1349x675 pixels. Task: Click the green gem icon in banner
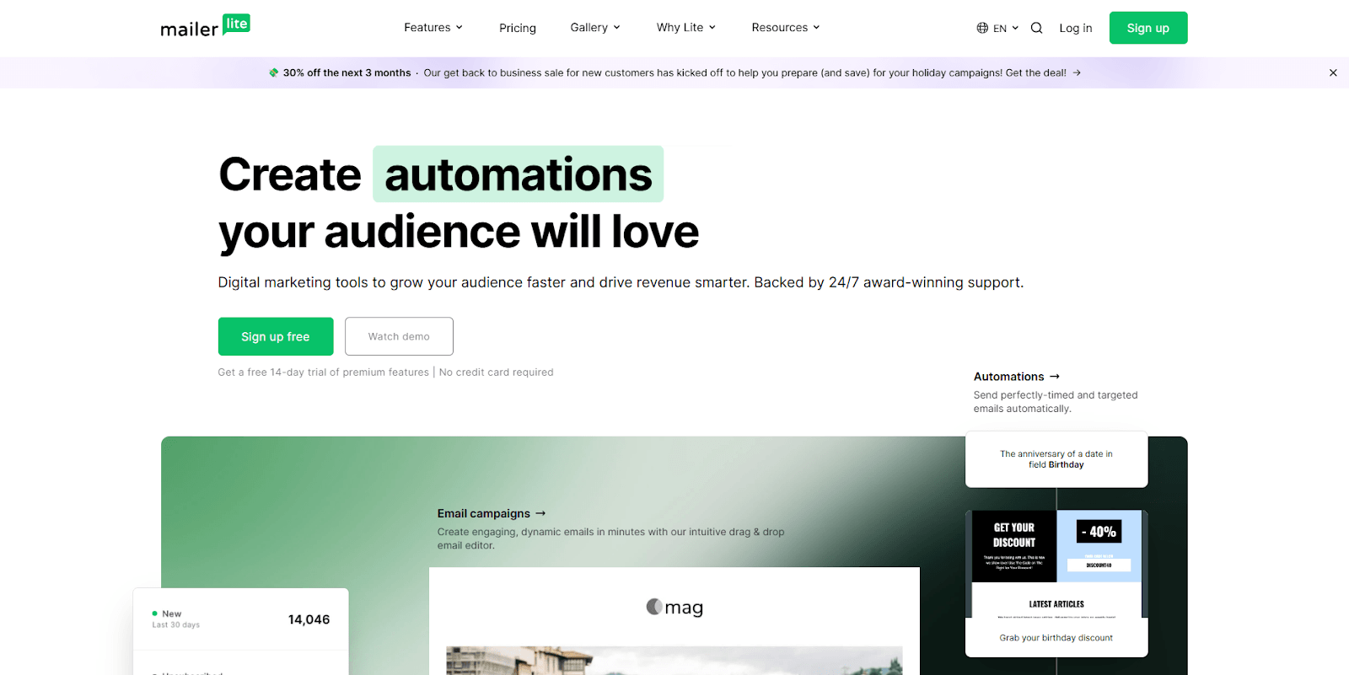tap(274, 72)
